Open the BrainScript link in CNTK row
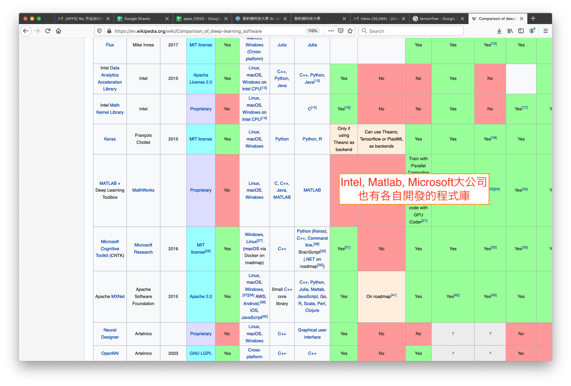 click(310, 252)
